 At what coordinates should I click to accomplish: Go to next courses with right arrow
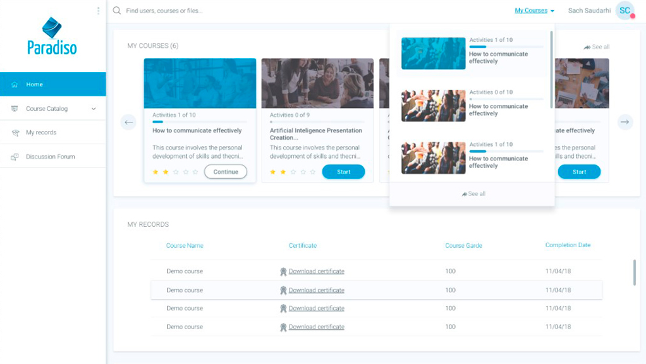click(x=625, y=122)
